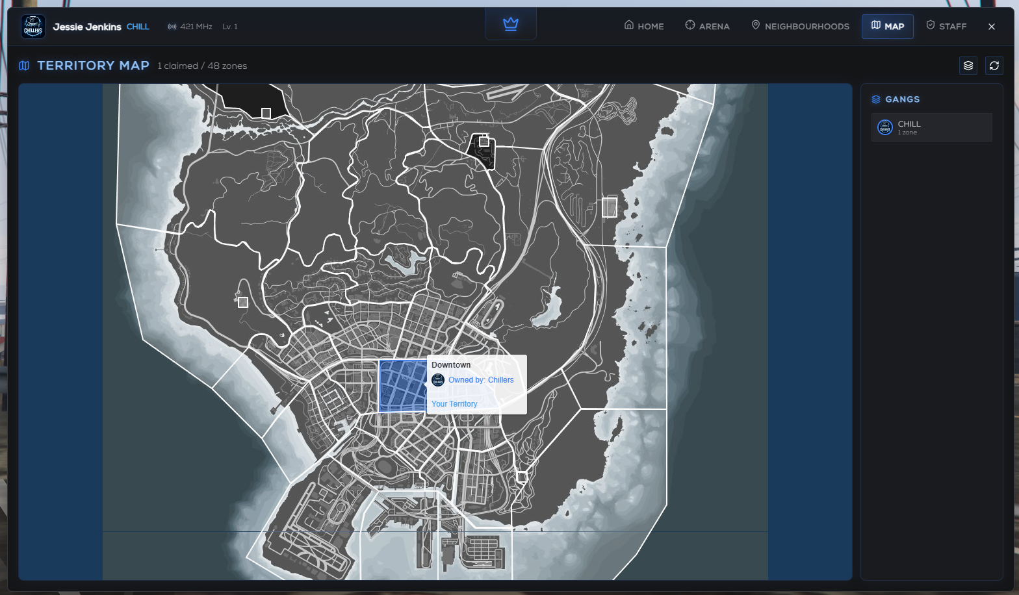Switch to the NEIGHBOURHOODS tab
Image resolution: width=1019 pixels, height=595 pixels.
[800, 26]
